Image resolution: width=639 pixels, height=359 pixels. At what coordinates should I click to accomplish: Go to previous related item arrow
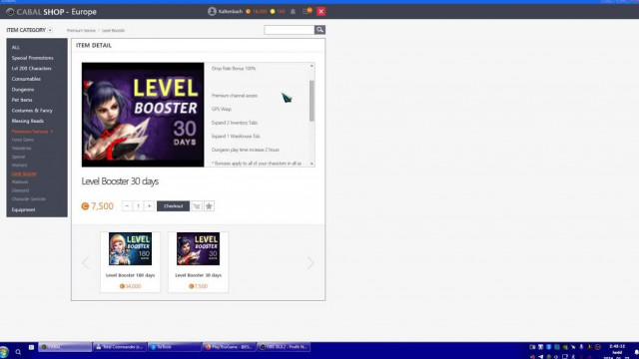coord(86,262)
